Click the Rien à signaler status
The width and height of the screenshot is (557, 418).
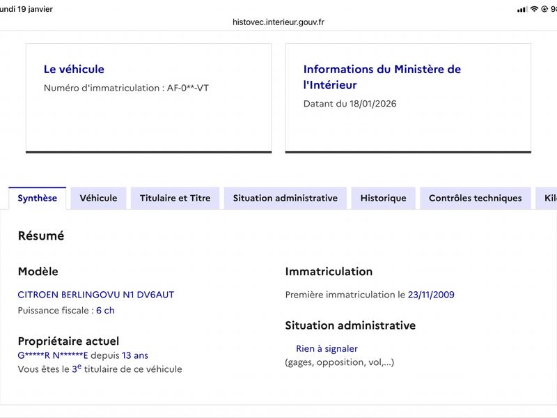coord(327,348)
